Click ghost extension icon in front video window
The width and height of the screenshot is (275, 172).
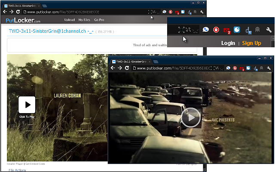coord(261,68)
